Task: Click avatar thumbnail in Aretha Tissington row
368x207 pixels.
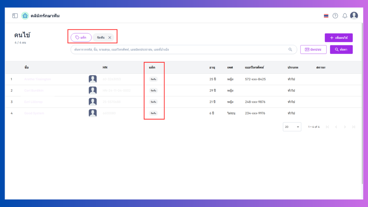Action: [93, 79]
